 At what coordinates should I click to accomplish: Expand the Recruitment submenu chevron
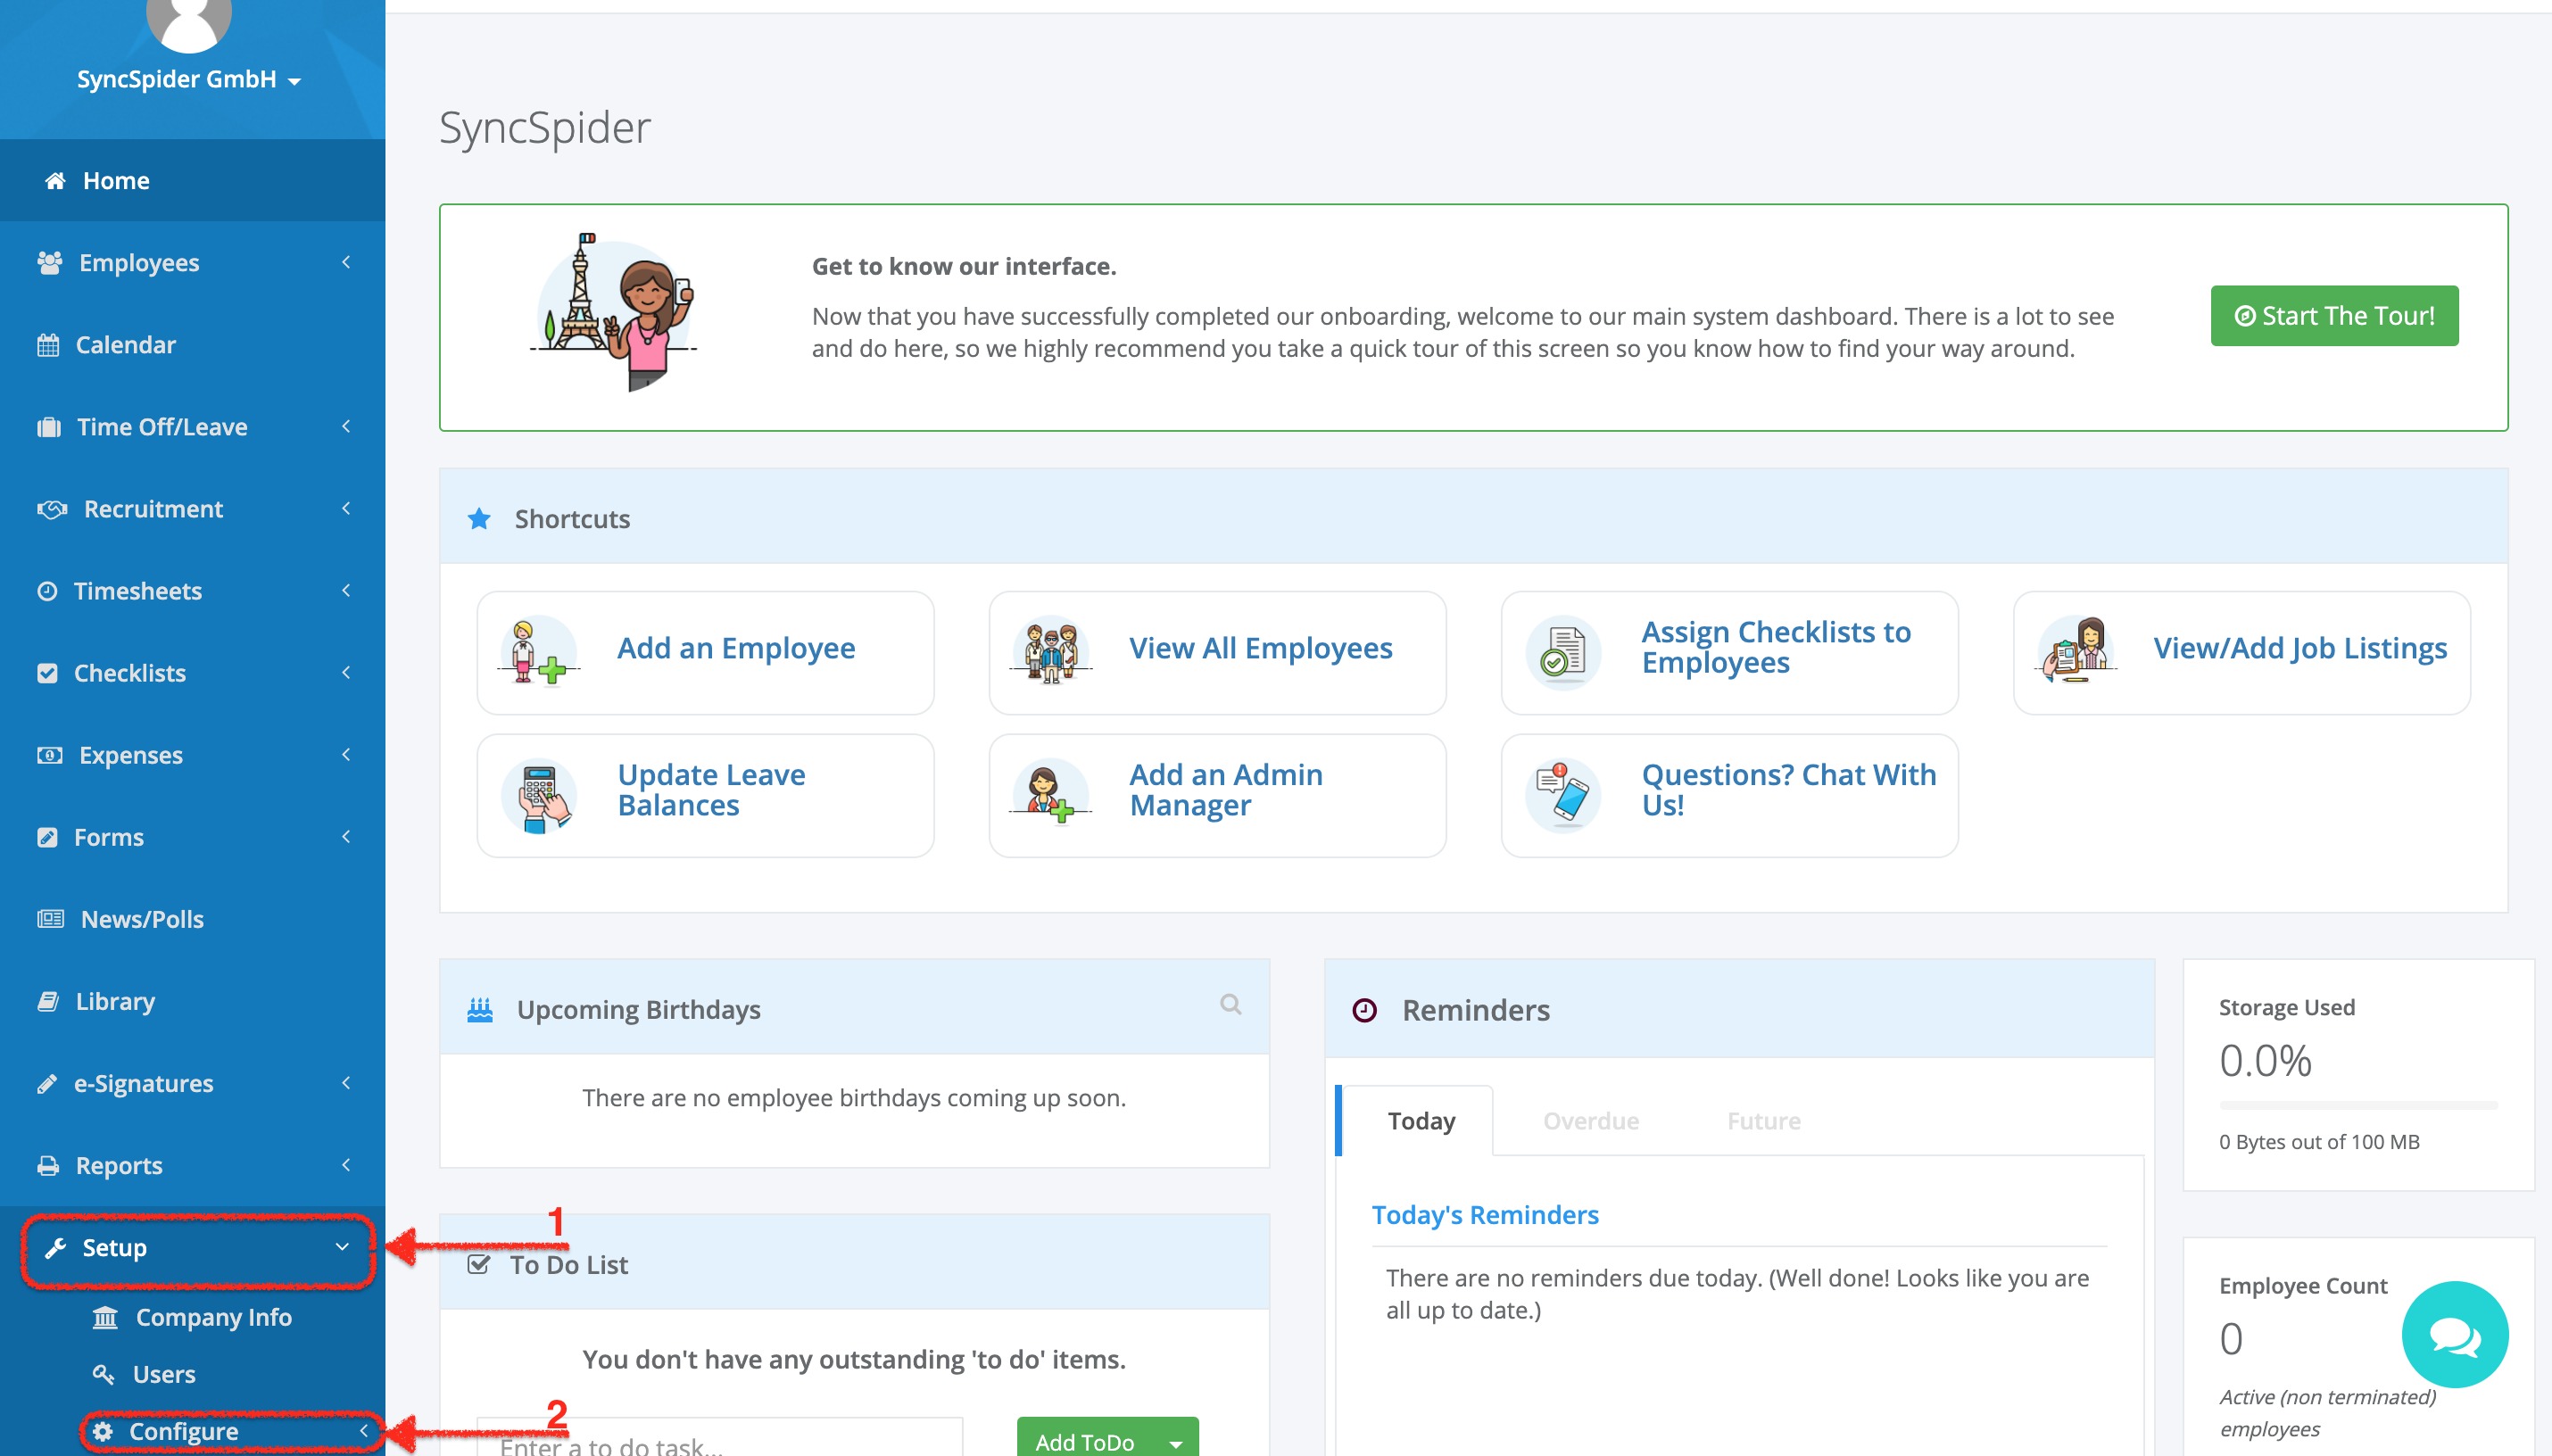pos(346,508)
